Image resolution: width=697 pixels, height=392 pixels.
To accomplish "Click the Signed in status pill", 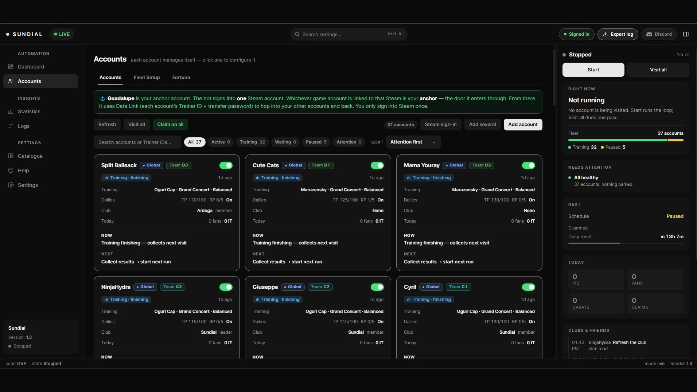I will 576,34.
